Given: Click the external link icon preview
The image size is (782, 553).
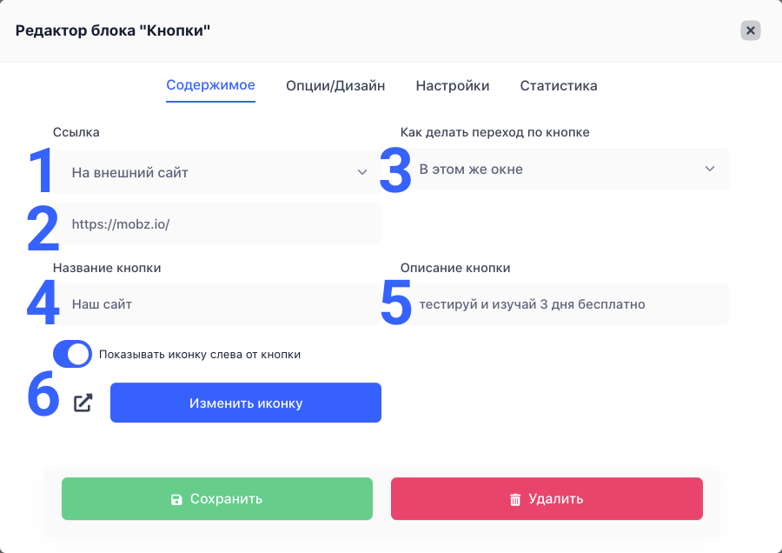Looking at the screenshot, I should click(x=83, y=403).
